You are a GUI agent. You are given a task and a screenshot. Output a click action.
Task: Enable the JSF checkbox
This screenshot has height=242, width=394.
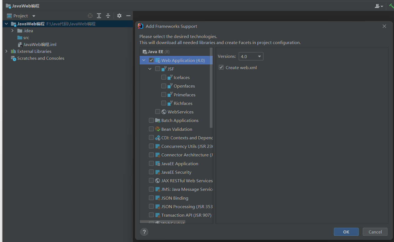point(158,69)
